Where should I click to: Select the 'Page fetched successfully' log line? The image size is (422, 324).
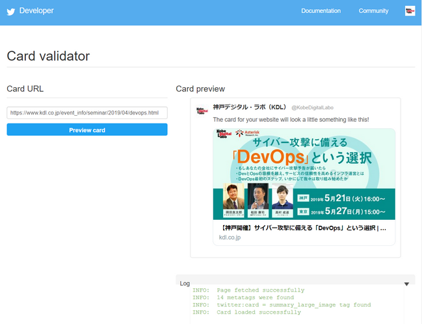coord(248,290)
